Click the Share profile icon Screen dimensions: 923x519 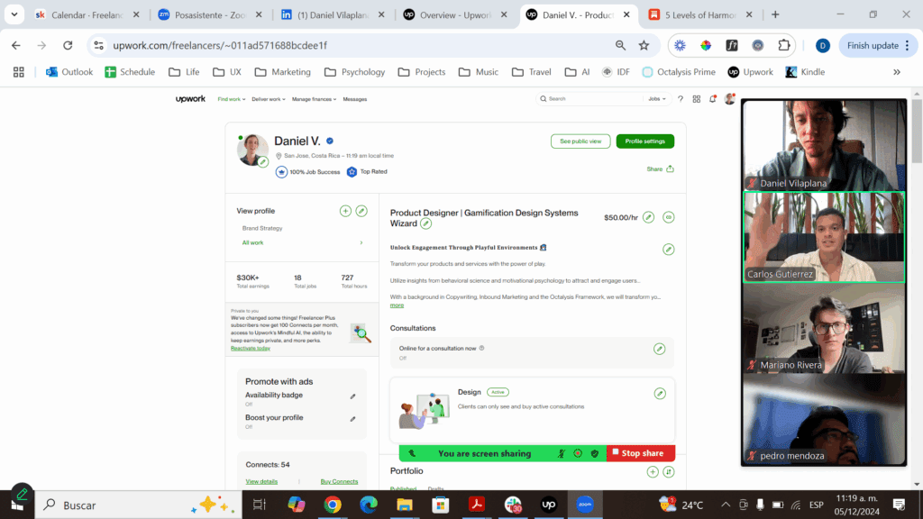point(670,168)
